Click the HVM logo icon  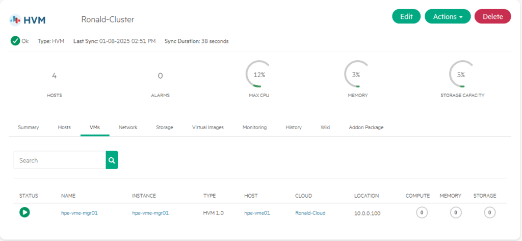(x=15, y=20)
